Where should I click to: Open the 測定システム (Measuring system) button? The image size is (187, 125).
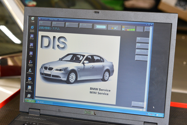coord(142,52)
